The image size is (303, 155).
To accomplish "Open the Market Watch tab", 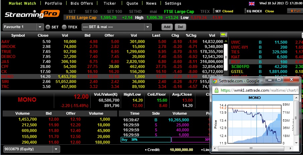I will (22, 3).
